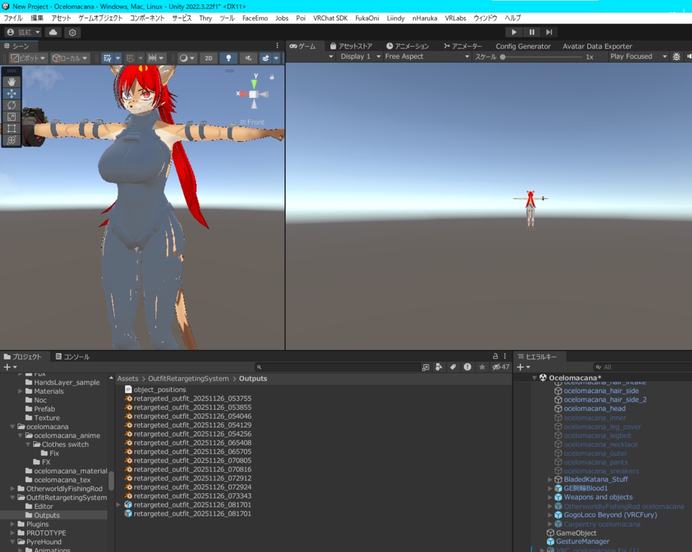
Task: Click the log entries exclamation icon in the Project panel
Action: [x=468, y=367]
